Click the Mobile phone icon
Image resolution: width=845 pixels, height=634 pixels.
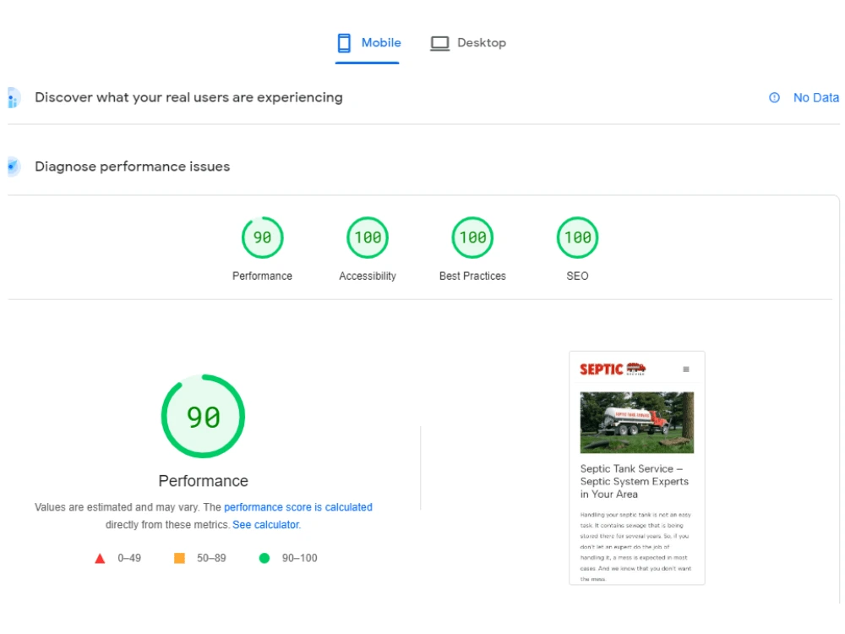[x=344, y=41]
